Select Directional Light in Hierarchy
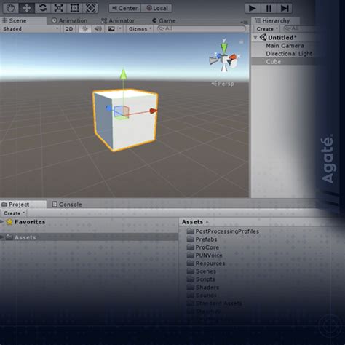The height and width of the screenshot is (345, 345). click(289, 54)
